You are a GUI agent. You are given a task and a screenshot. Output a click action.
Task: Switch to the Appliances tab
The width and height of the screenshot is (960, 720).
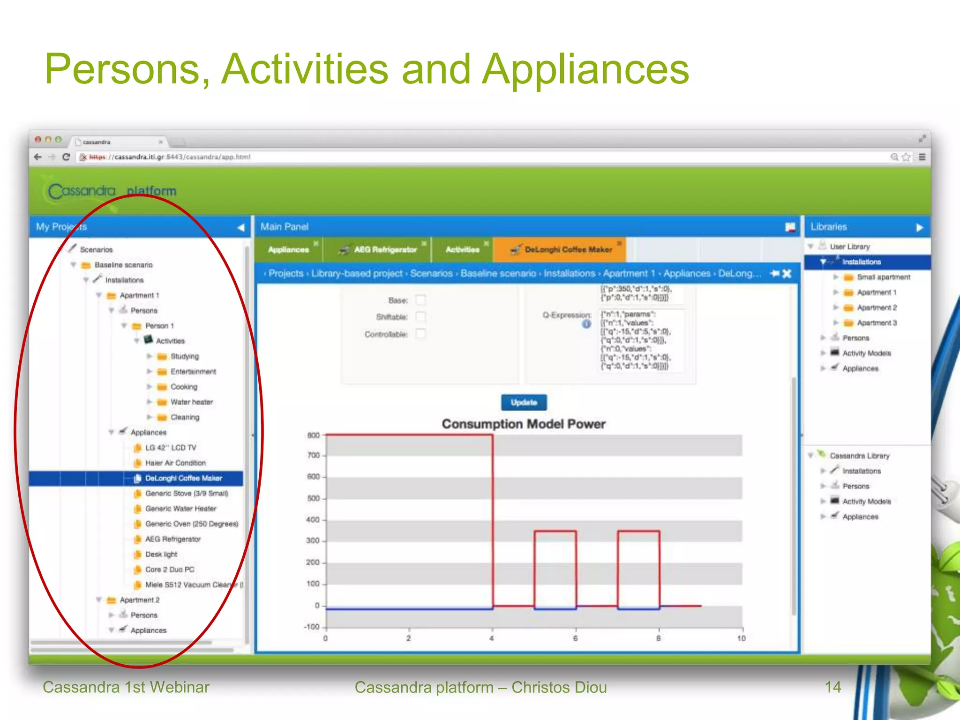tap(288, 250)
